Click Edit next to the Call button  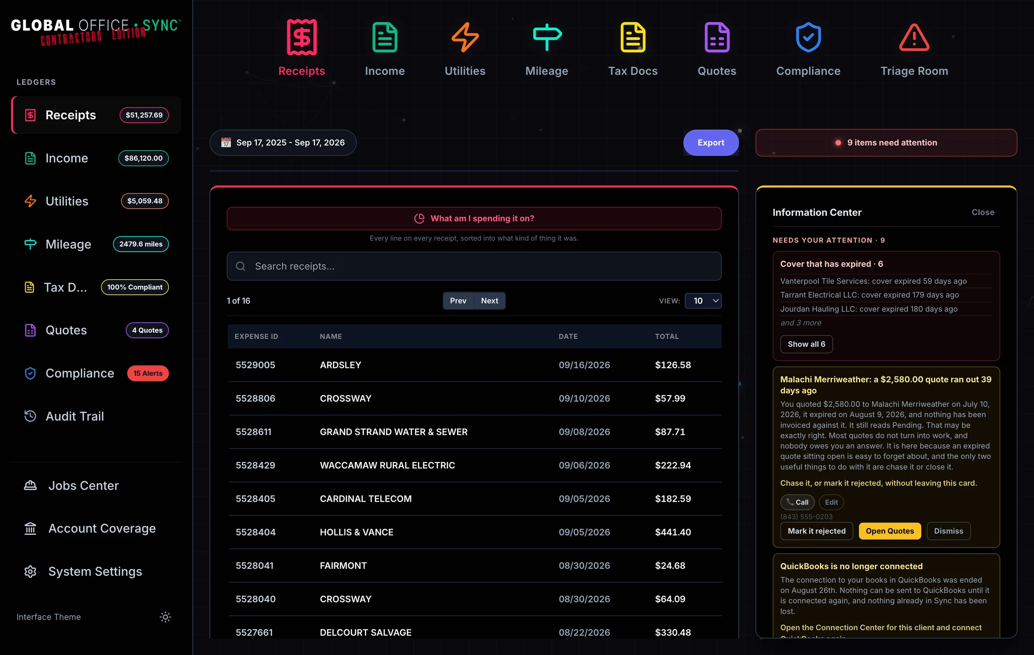click(831, 502)
